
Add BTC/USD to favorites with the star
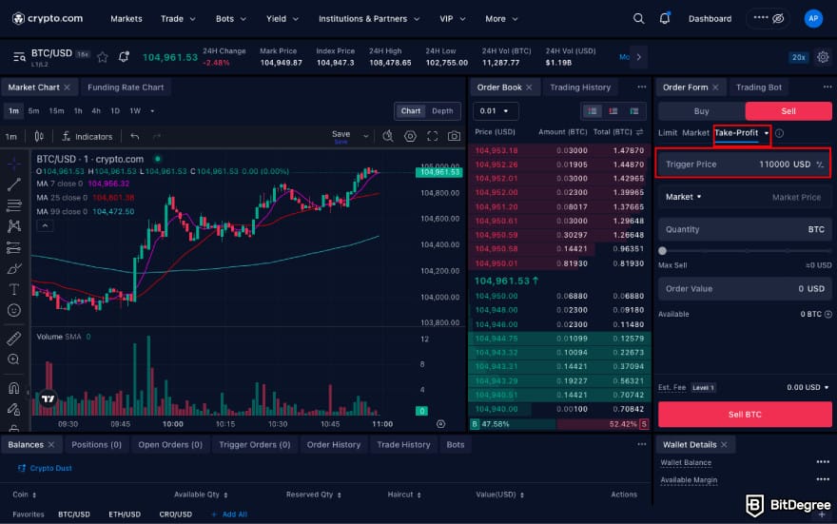click(x=103, y=56)
